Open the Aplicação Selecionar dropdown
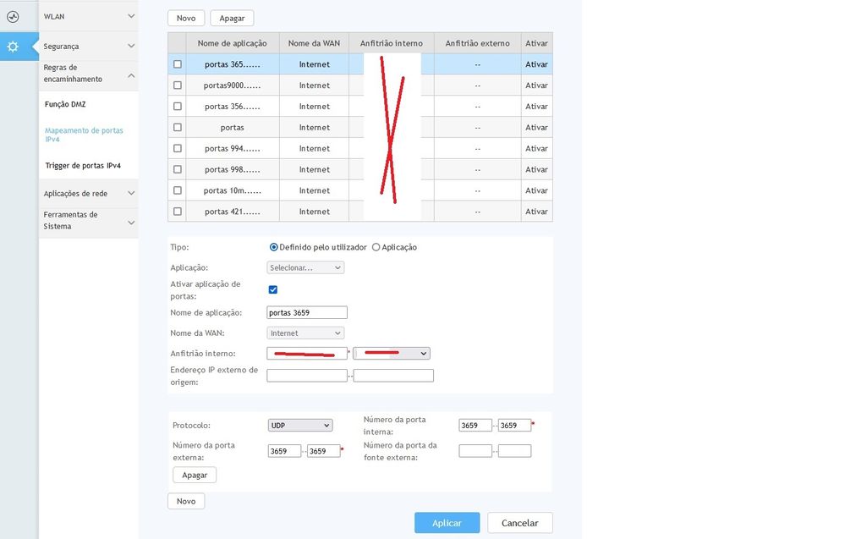This screenshot has width=845, height=539. tap(305, 267)
